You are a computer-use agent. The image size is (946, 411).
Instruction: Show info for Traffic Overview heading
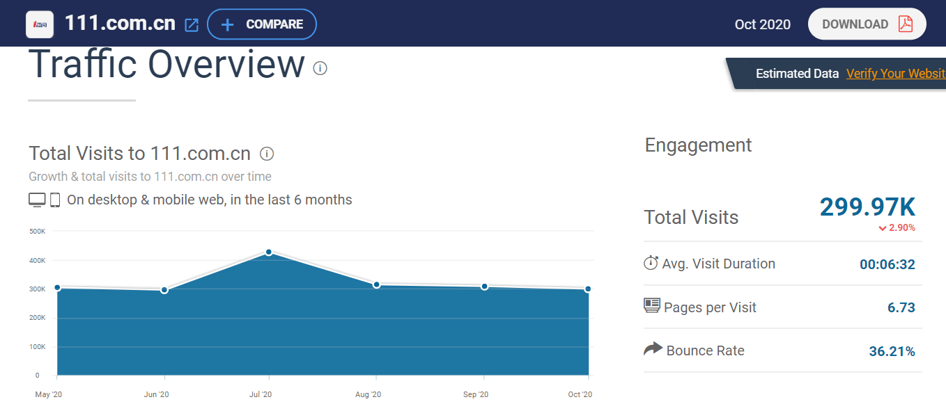[x=320, y=68]
